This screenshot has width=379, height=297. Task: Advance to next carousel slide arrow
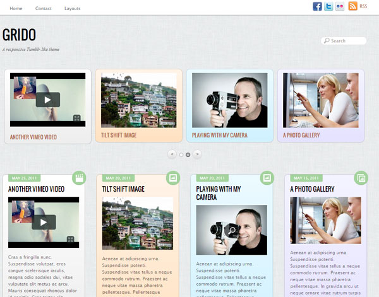(197, 154)
